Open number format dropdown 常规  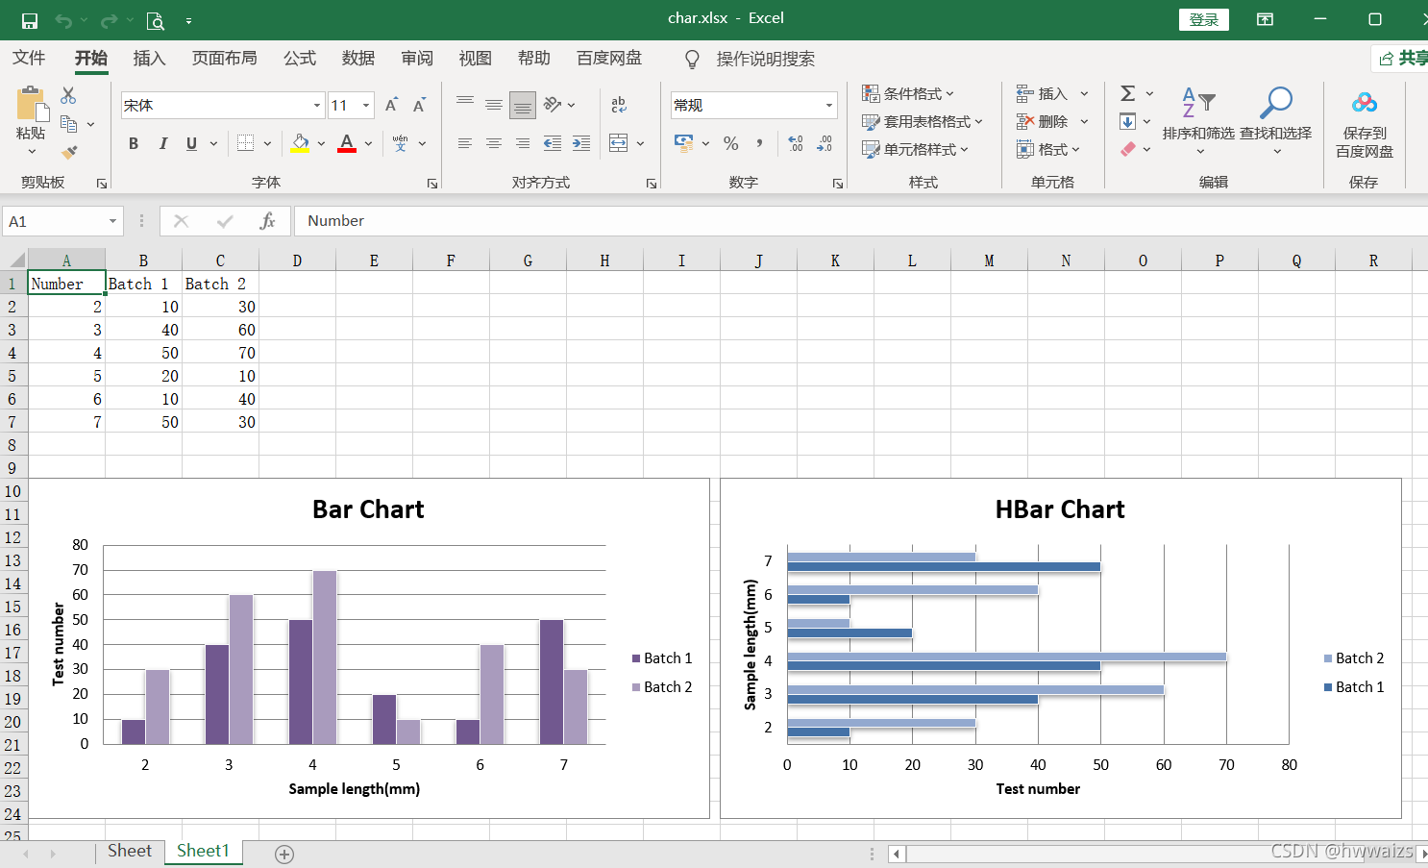[x=829, y=105]
